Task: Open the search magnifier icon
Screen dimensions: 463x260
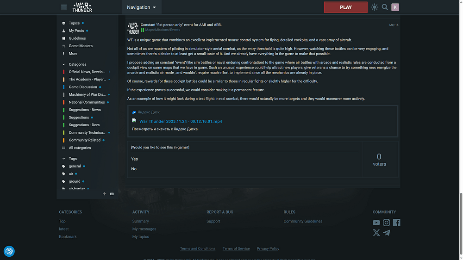Action: pos(385,7)
